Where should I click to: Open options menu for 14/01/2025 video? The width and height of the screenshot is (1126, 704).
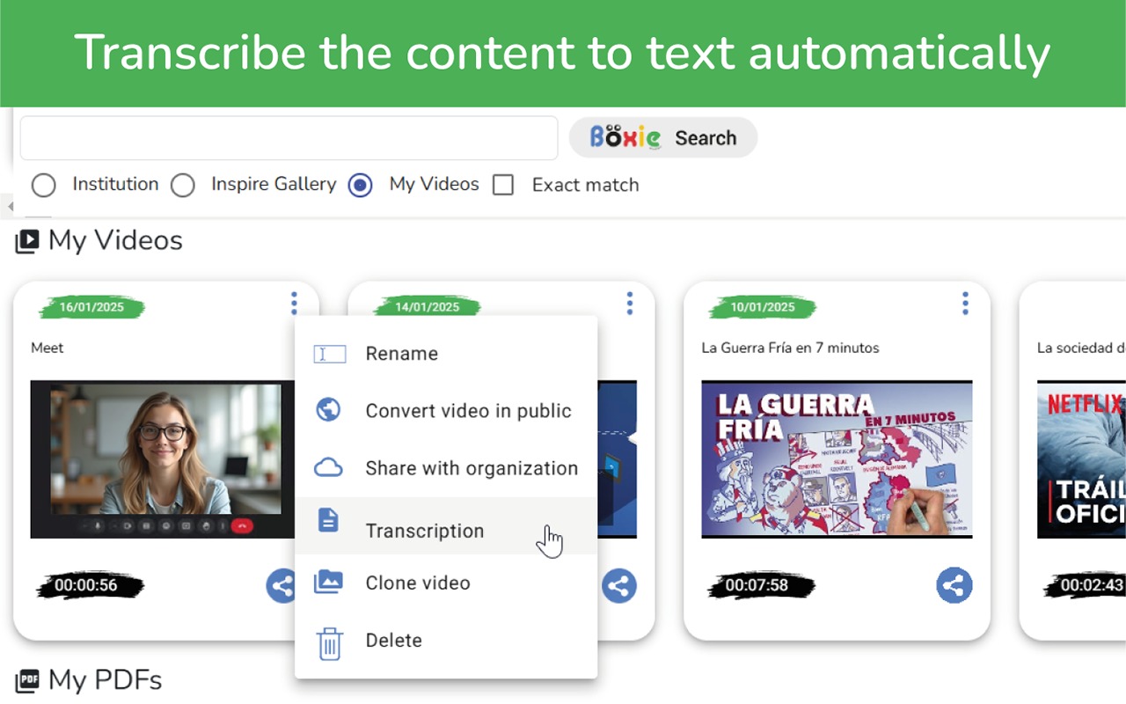click(629, 304)
